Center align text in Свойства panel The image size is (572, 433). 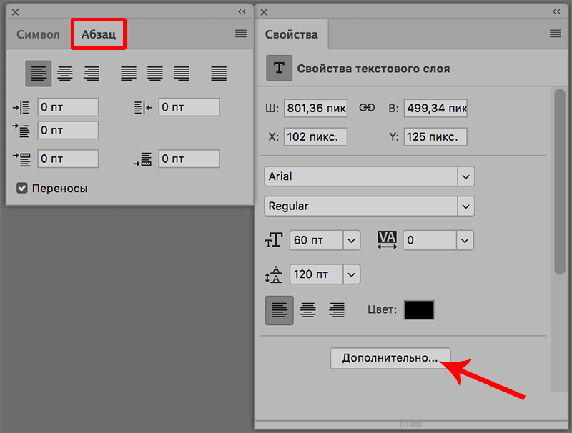tap(307, 309)
